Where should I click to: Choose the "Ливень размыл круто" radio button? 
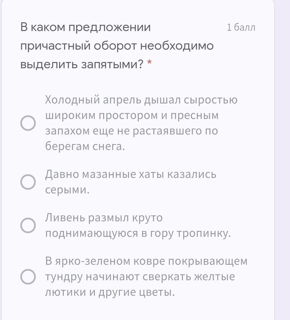tap(28, 225)
